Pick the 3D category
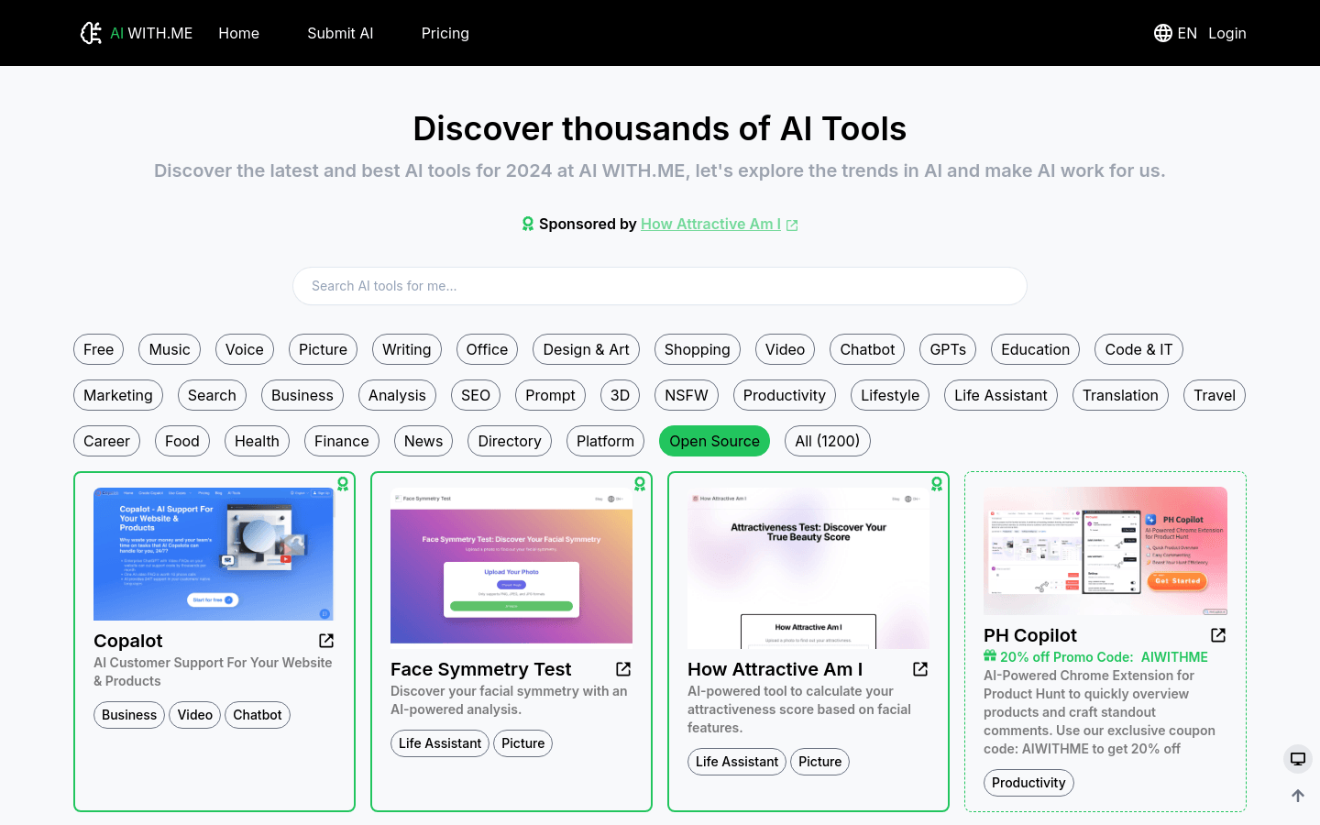 (x=621, y=395)
